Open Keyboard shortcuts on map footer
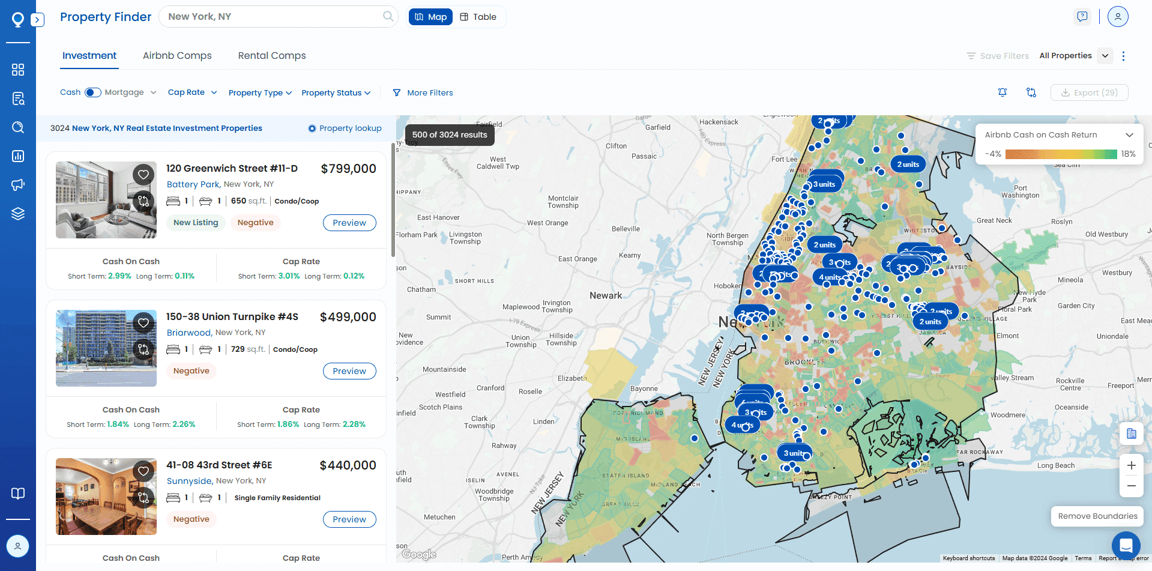Screen dimensions: 1152x571 (x=968, y=558)
